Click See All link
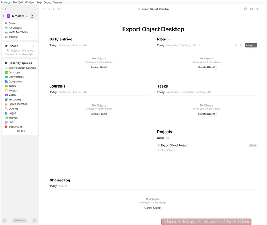267x225 pixels. click(x=21, y=131)
